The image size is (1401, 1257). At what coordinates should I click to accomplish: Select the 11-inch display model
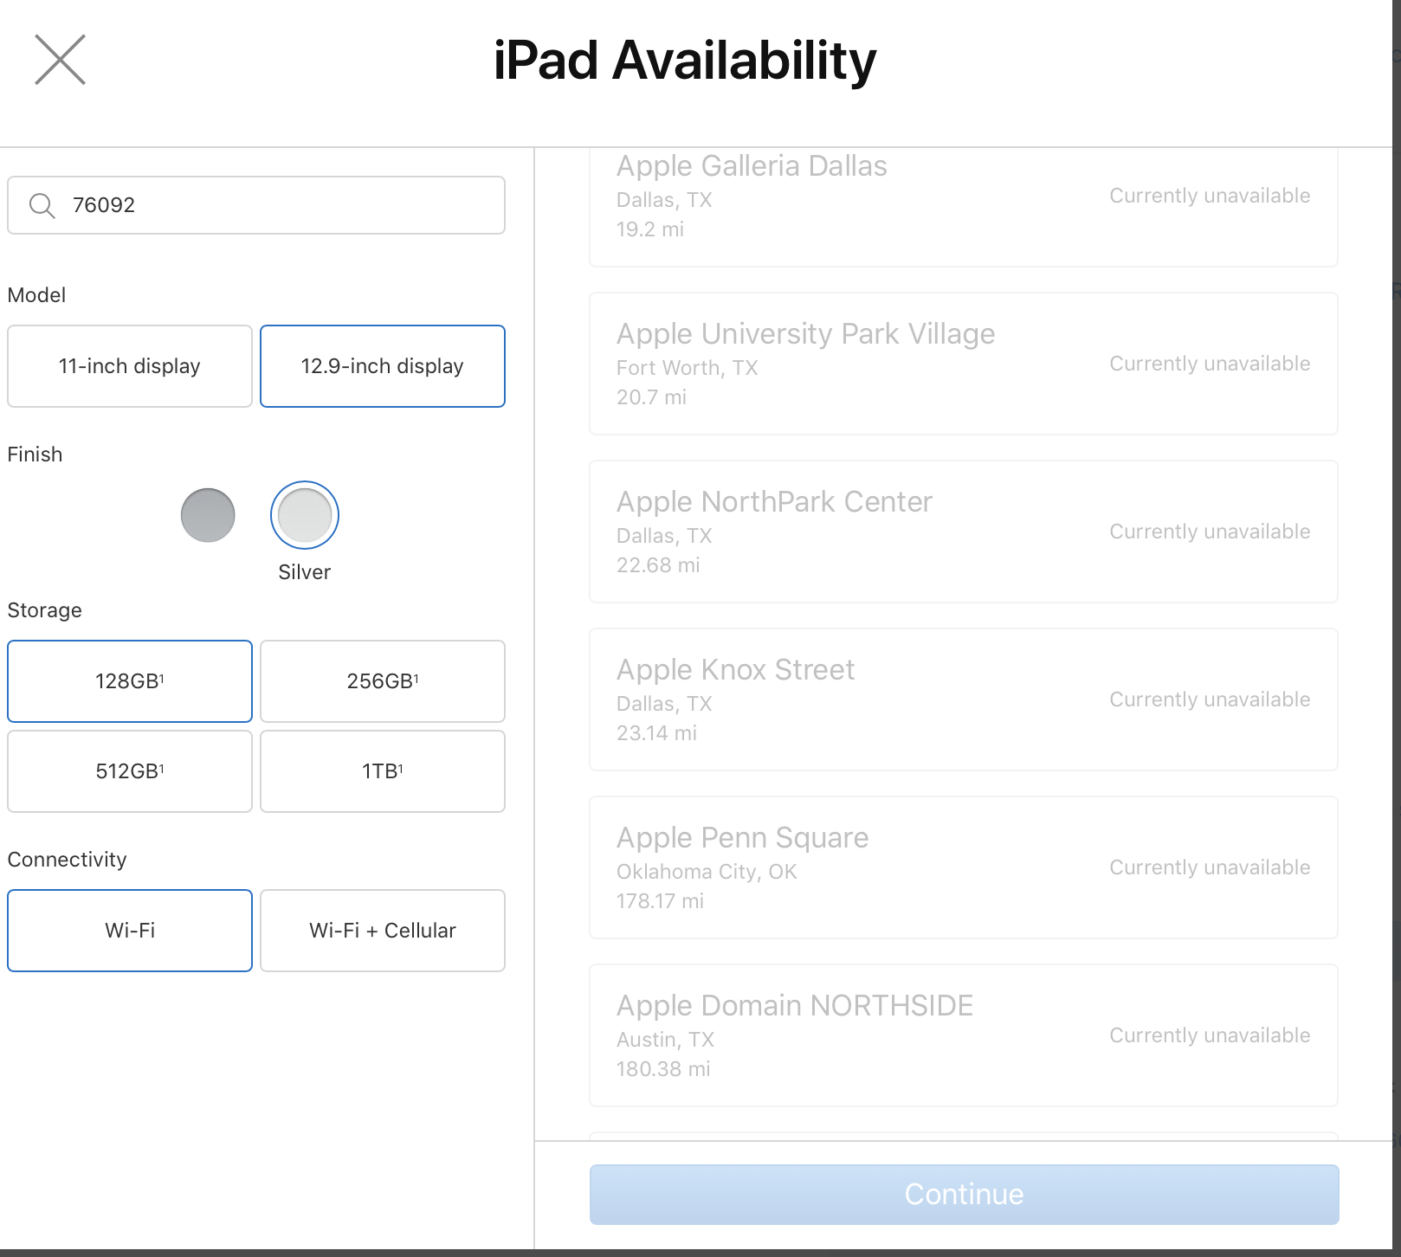[130, 366]
